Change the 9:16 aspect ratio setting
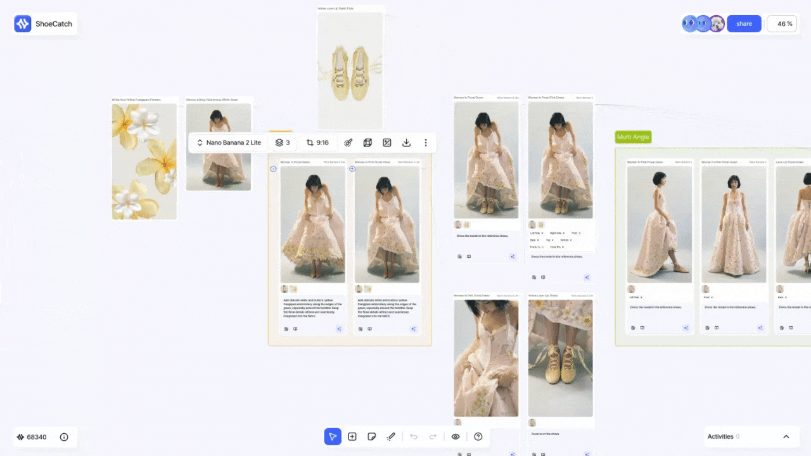 click(x=317, y=142)
